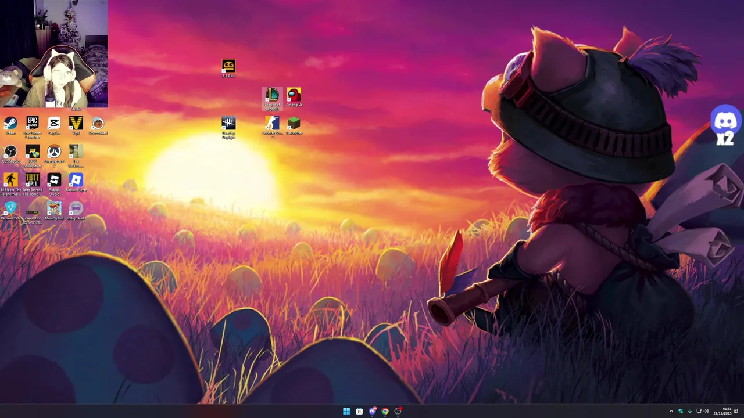Click the League of Legends icon
Viewport: 744px width, 418px height.
[x=272, y=99]
